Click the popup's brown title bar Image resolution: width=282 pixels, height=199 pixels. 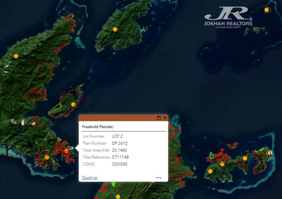pos(116,118)
